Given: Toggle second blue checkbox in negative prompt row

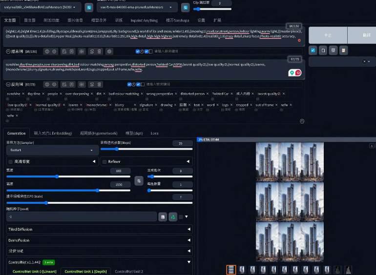Looking at the screenshot, I should tap(138, 84).
